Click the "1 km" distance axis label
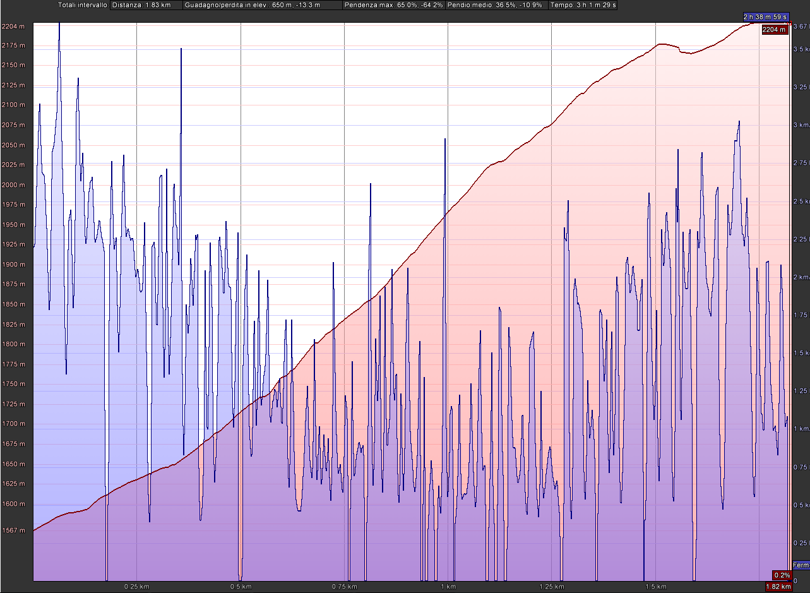 coord(448,587)
